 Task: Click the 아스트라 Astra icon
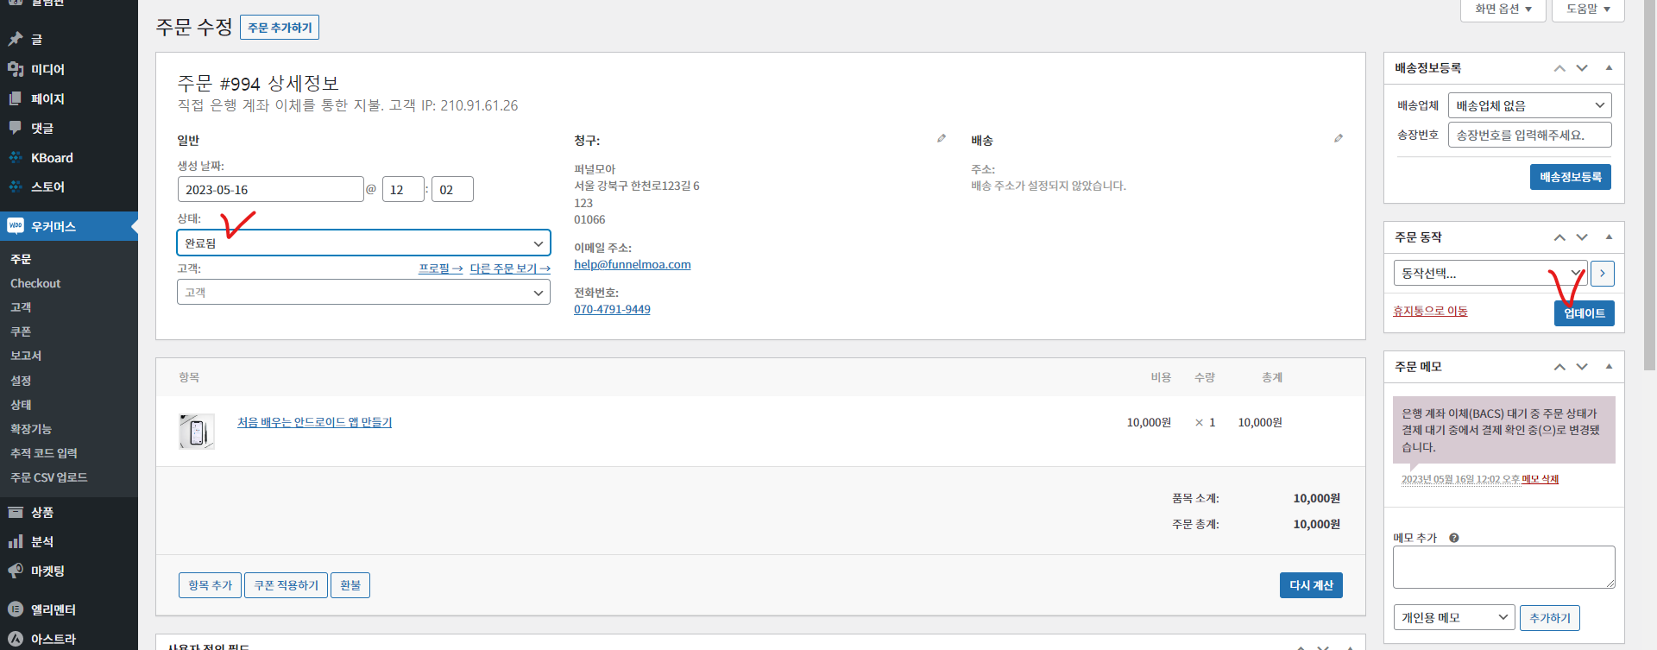(x=16, y=639)
